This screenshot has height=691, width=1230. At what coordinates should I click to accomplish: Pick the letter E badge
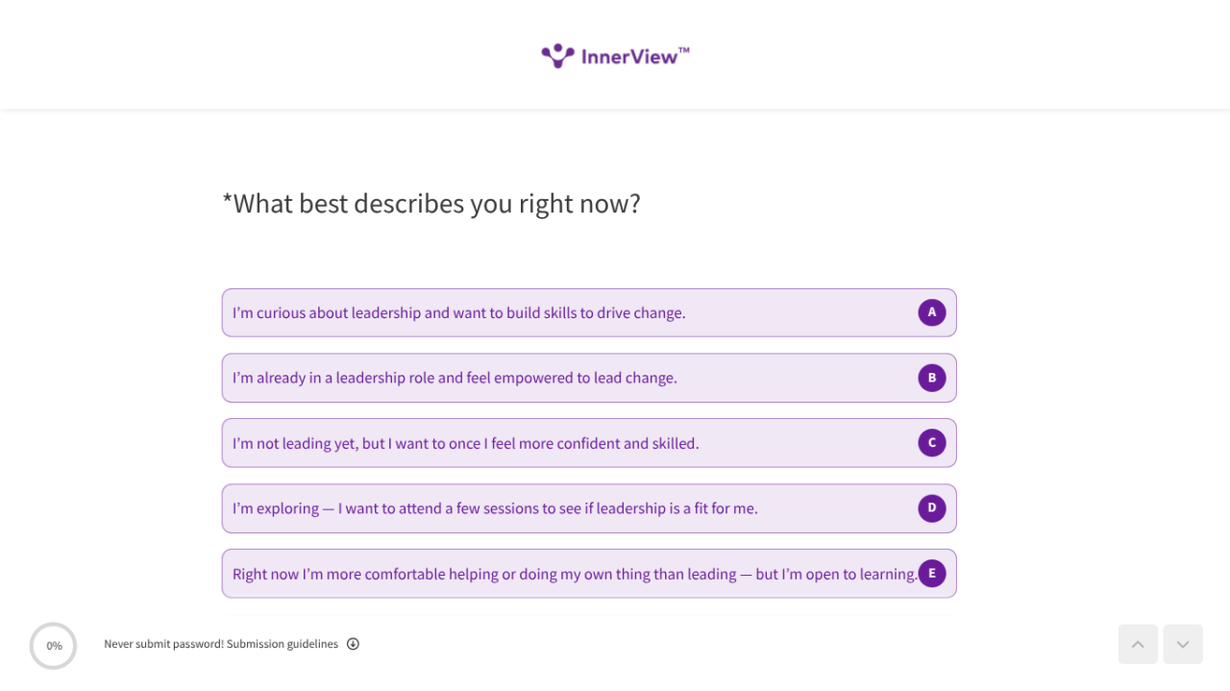click(x=931, y=574)
